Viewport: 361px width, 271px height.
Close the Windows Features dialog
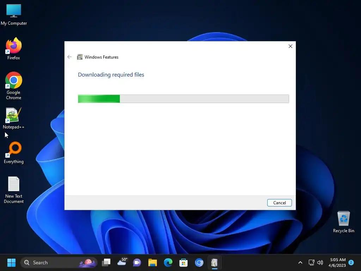tap(290, 46)
